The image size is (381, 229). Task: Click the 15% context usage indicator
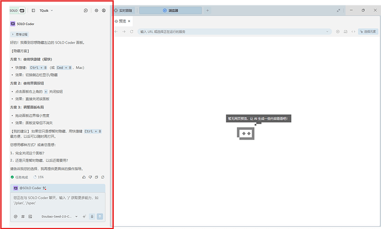click(39, 177)
